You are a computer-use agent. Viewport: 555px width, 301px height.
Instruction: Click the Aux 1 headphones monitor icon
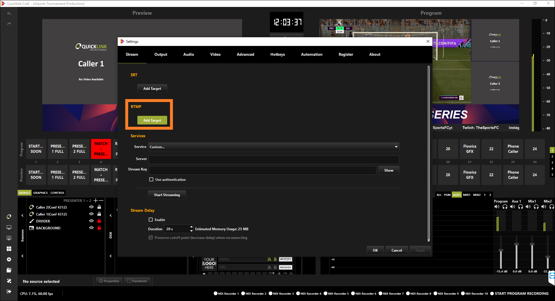click(521, 207)
